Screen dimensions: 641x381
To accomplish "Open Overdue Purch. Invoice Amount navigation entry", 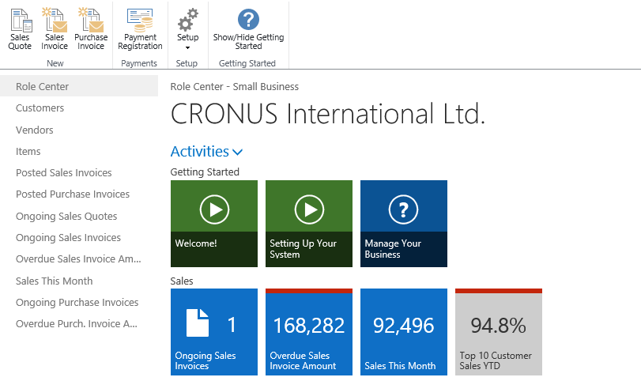I will point(77,324).
